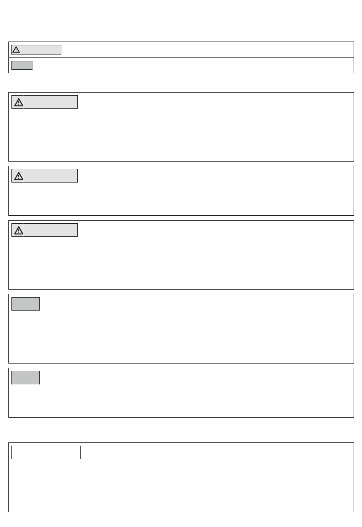
Task: Select the dark-gray box in the fourth large panel
Action: click(x=26, y=304)
